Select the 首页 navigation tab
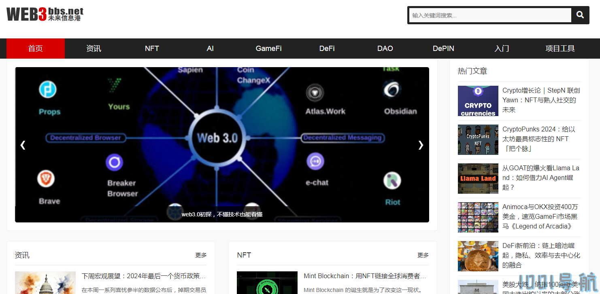Viewport: 600px width, 294px height. [x=36, y=49]
